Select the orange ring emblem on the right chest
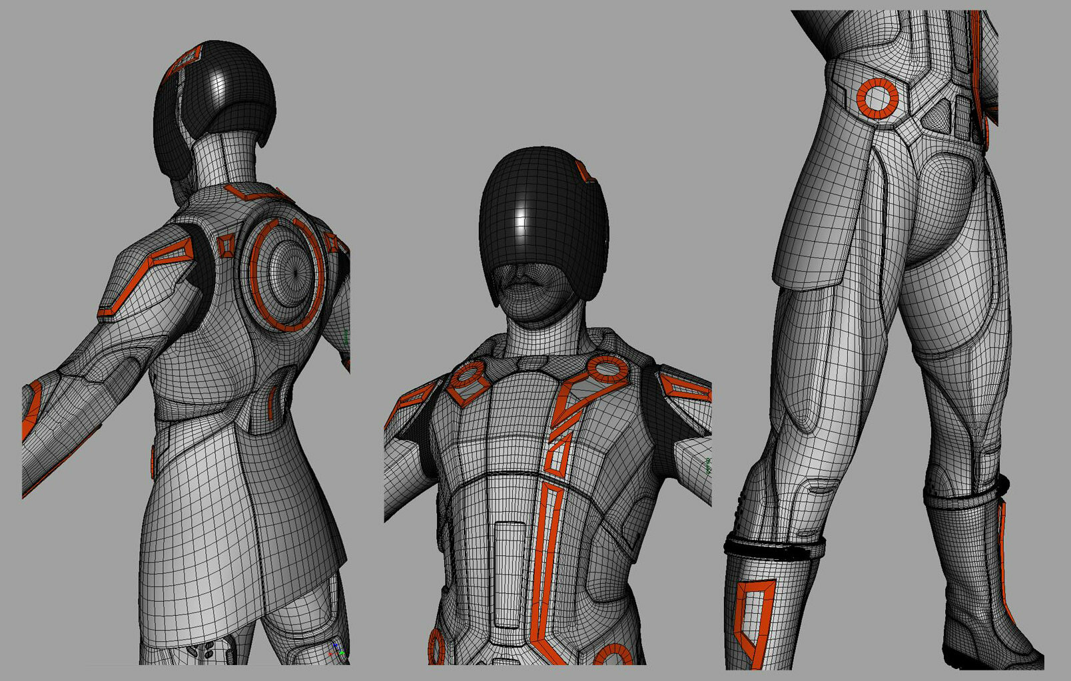Image resolution: width=1071 pixels, height=681 pixels. [606, 367]
